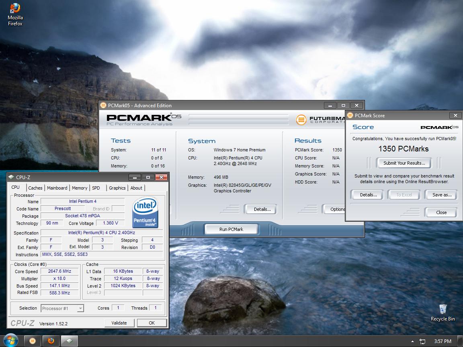Click the Run PCMark button
463x347 pixels.
click(x=231, y=229)
